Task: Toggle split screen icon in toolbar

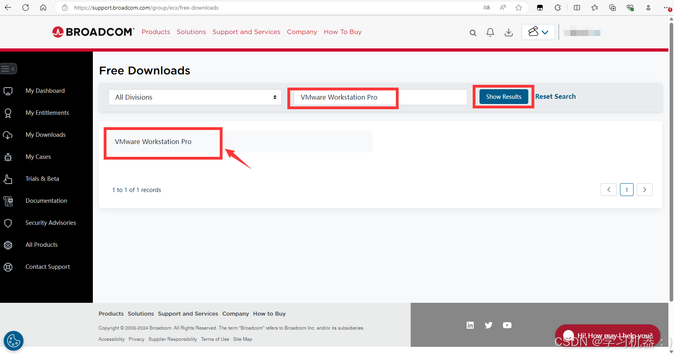Action: pos(577,8)
